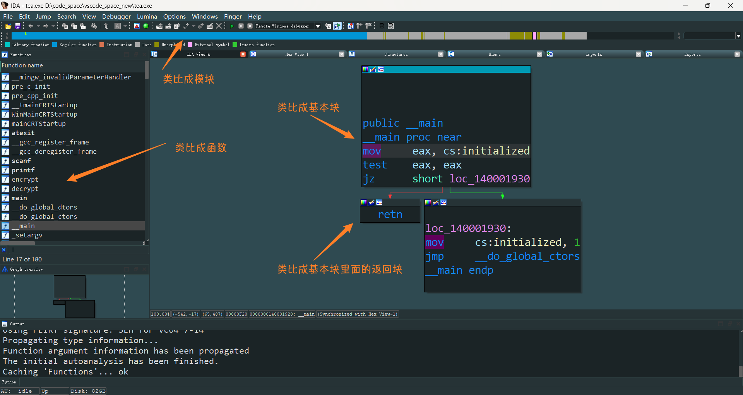743x395 pixels.
Task: Open the Lumina menu
Action: pyautogui.click(x=147, y=16)
